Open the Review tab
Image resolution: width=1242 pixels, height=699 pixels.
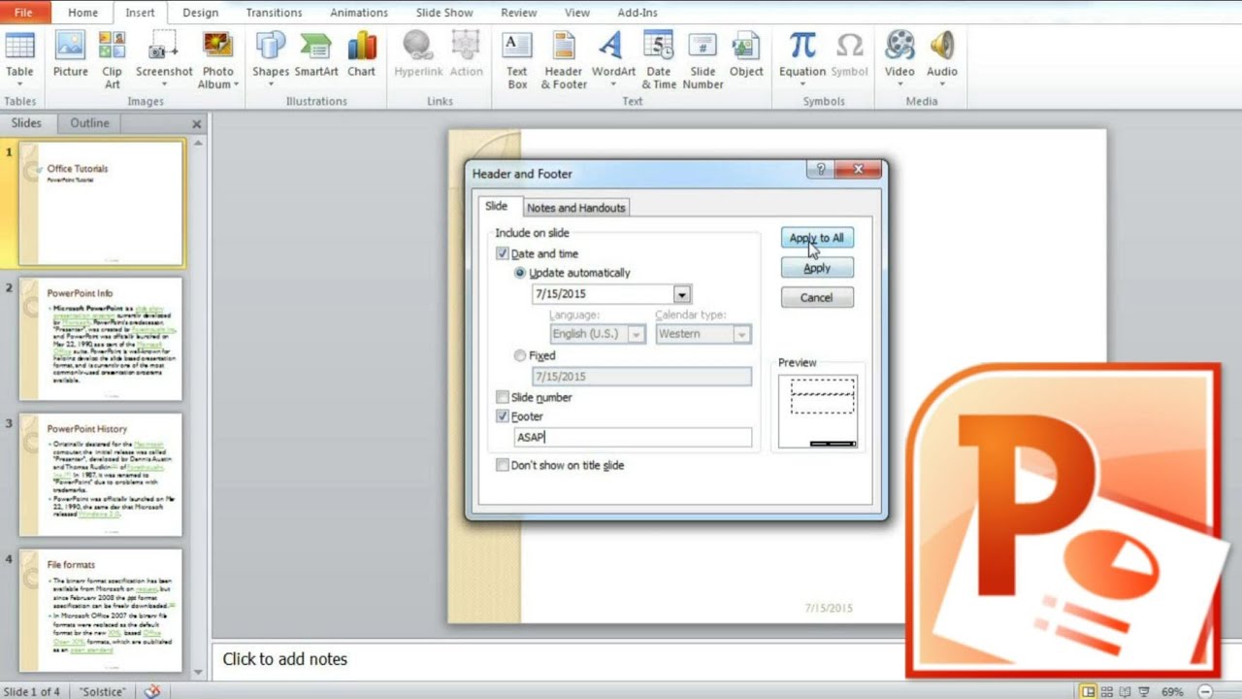click(518, 13)
